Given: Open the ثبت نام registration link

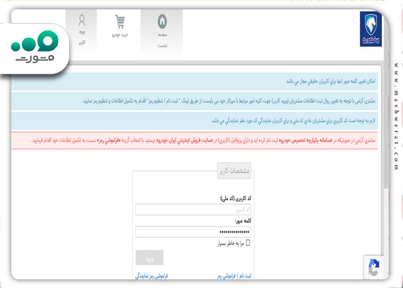Looking at the screenshot, I should [245, 276].
